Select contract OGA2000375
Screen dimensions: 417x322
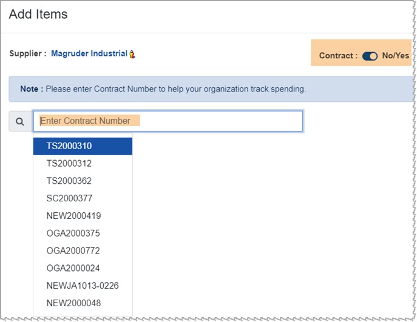83,233
